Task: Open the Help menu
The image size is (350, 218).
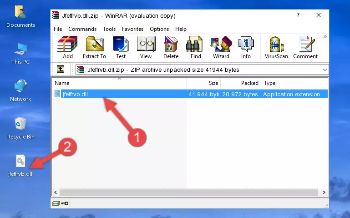Action: click(181, 29)
